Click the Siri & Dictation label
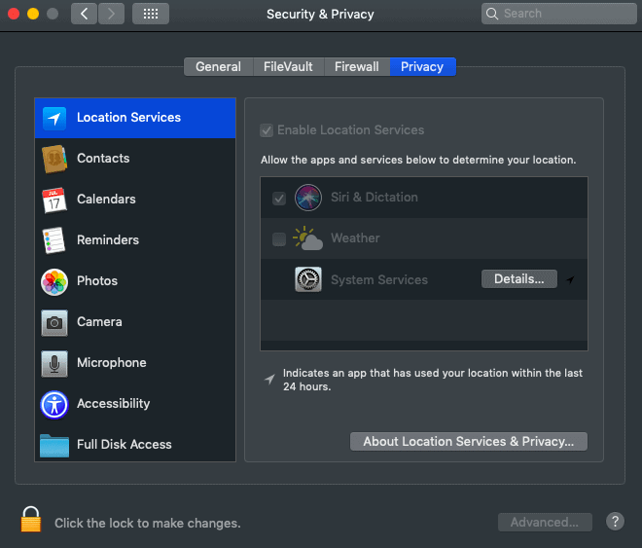 374,197
